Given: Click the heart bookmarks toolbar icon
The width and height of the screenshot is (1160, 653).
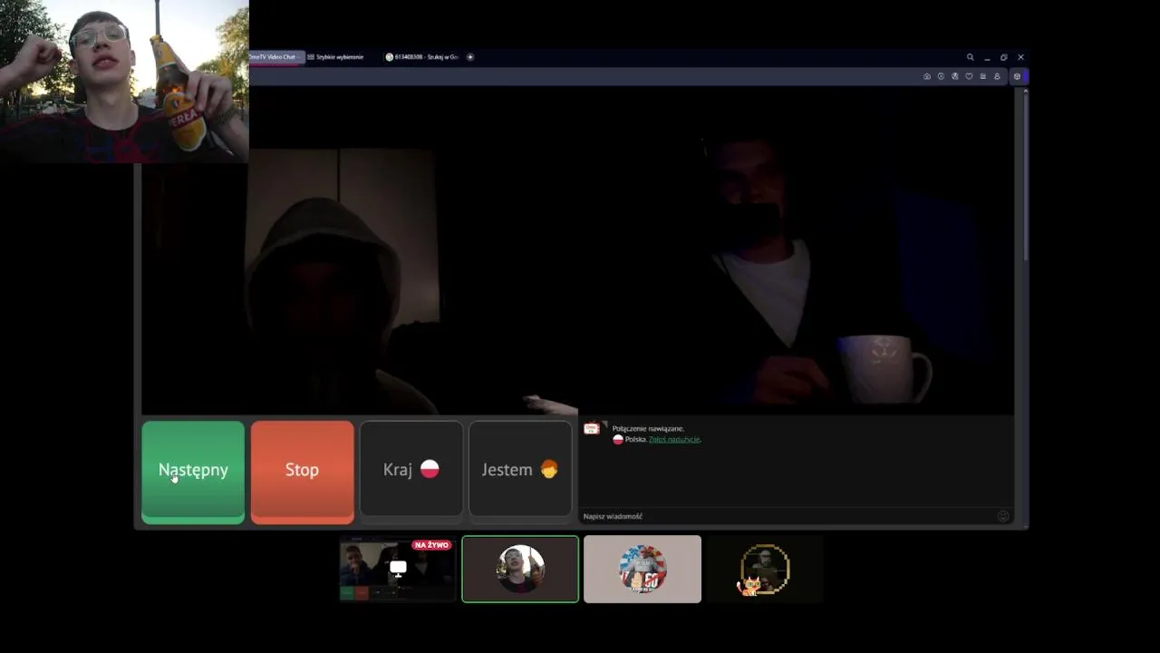Looking at the screenshot, I should click(x=969, y=76).
